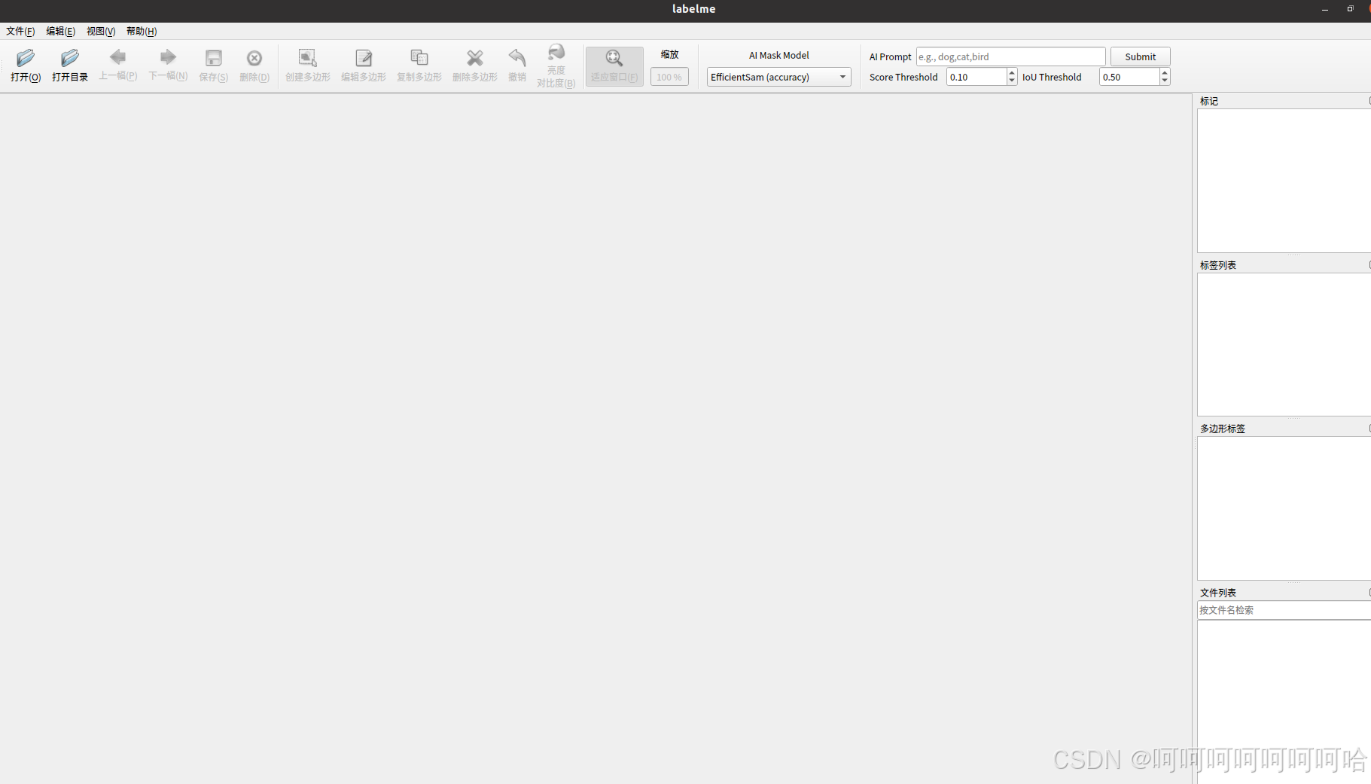Increase IoU Threshold with up arrow

point(1165,72)
